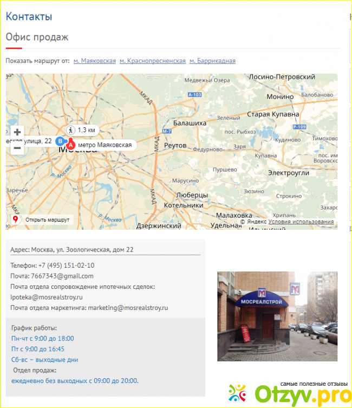Zoom in the map with plus button
Screen dimensions: 352x408
point(17,132)
